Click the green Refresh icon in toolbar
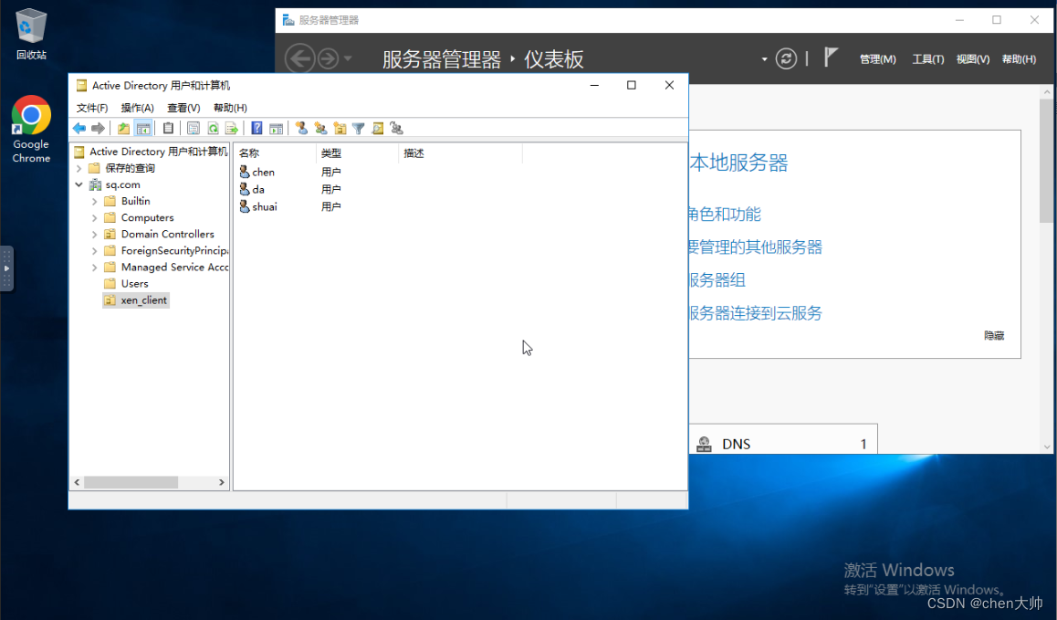This screenshot has width=1057, height=620. tap(213, 128)
